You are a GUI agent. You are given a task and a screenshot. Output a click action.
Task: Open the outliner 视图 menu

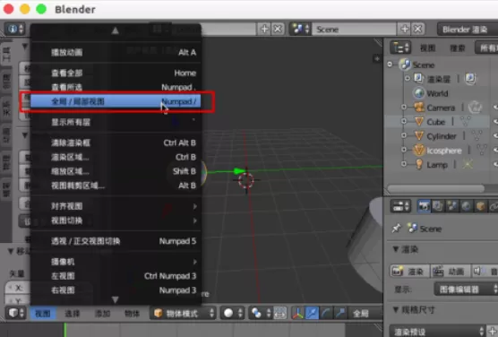pos(427,48)
